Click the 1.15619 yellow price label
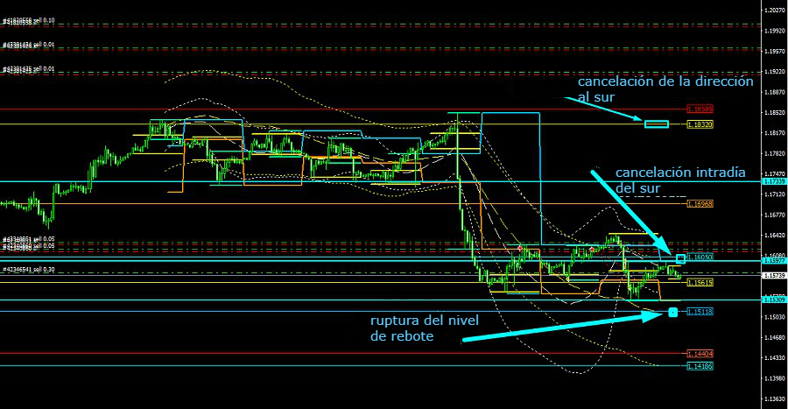 point(700,283)
